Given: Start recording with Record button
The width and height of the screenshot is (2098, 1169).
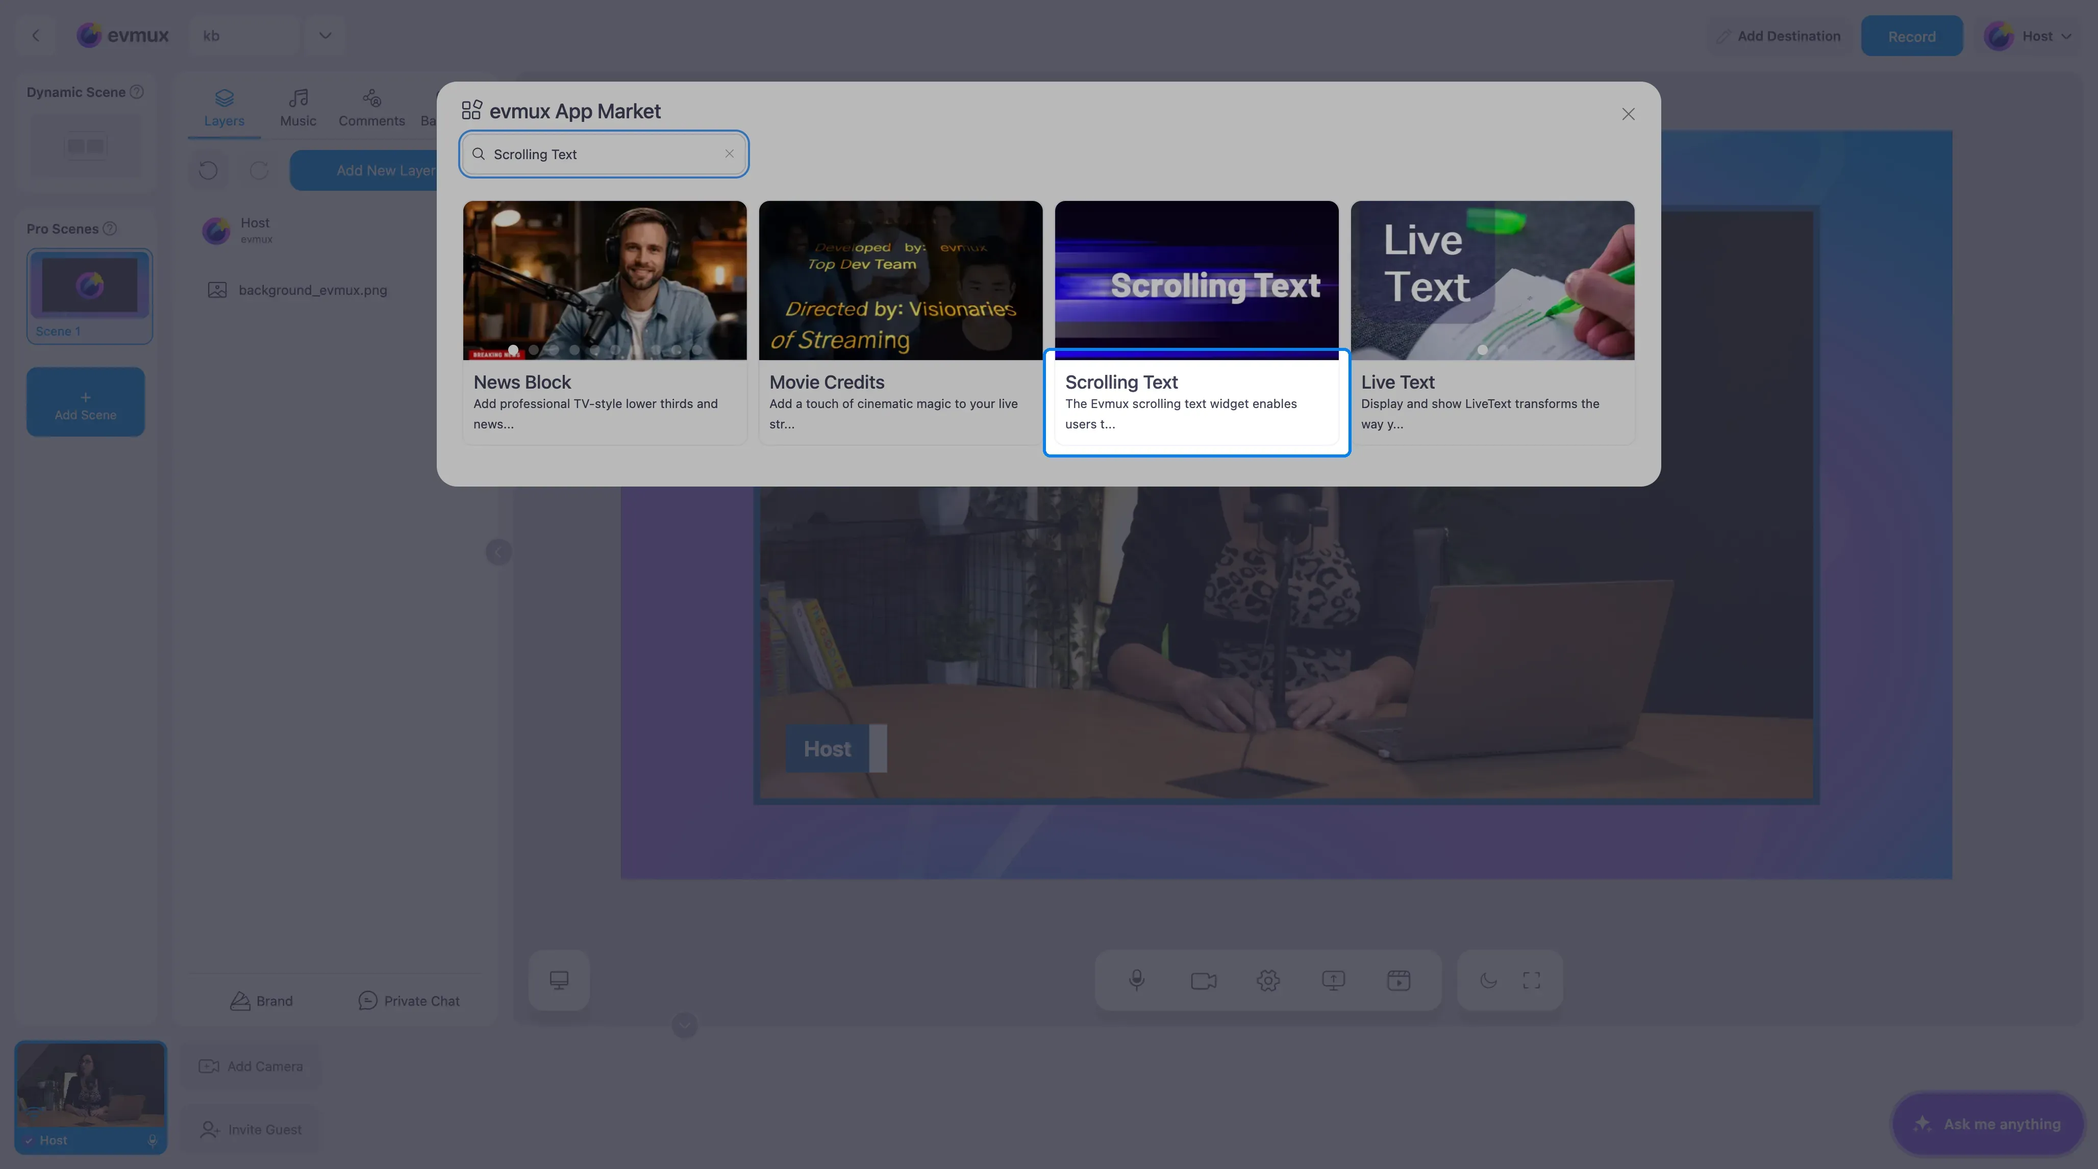Looking at the screenshot, I should (1911, 36).
